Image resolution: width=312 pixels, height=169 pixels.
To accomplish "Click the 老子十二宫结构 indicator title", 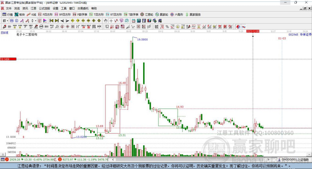I will coord(27,34).
